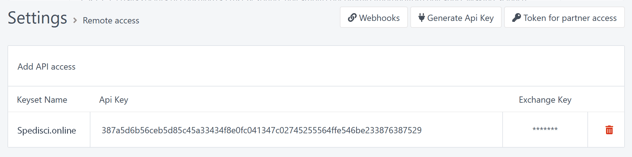The image size is (632, 157).
Task: Click the Keyset Name column header
Action: point(42,100)
